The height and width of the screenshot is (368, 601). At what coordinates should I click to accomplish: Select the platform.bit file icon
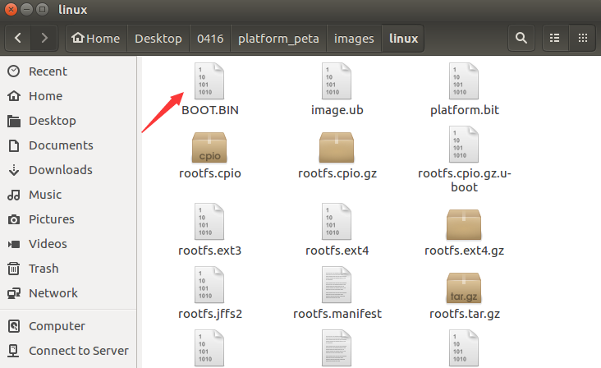point(464,80)
